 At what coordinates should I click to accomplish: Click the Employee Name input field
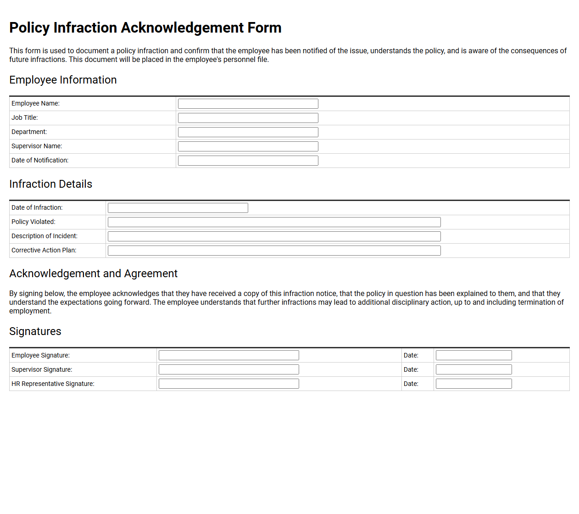click(248, 104)
